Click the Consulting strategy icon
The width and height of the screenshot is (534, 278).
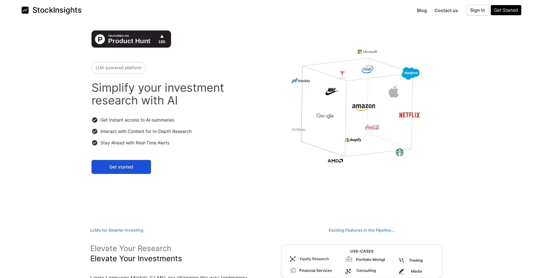[x=348, y=271]
